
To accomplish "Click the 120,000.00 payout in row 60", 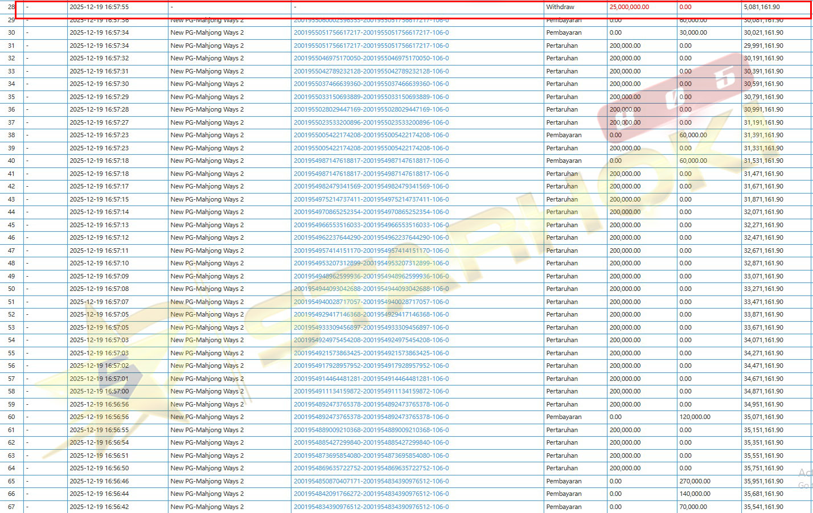I will coord(695,417).
